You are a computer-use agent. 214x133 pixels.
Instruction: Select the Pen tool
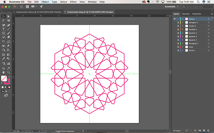point(3,25)
